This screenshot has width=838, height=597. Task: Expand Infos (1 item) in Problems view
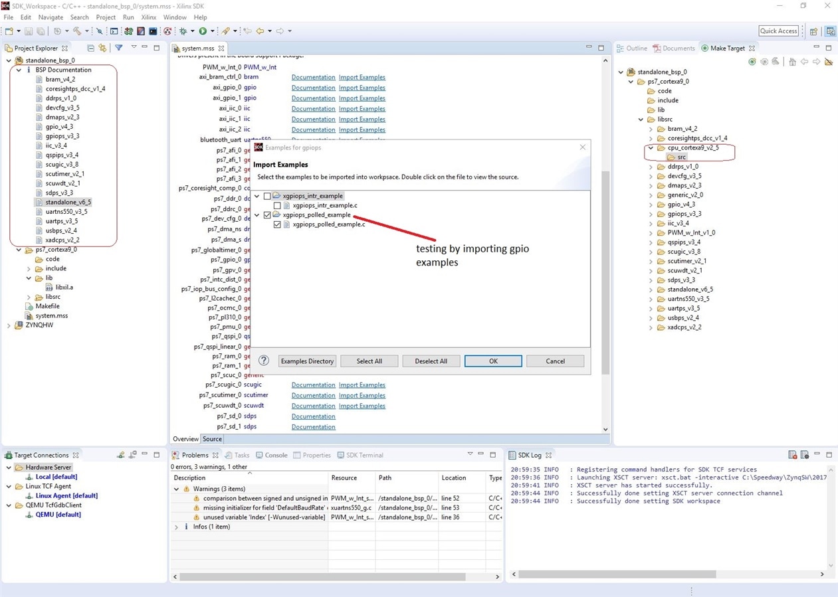coord(176,527)
